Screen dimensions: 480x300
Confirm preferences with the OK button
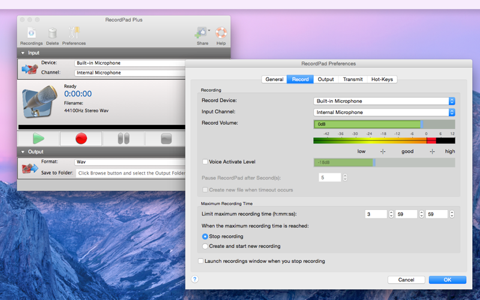tap(447, 280)
